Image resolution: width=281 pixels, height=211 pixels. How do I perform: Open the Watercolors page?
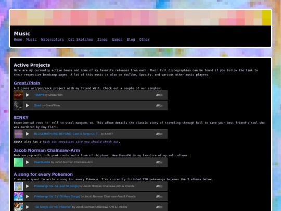[x=53, y=40]
